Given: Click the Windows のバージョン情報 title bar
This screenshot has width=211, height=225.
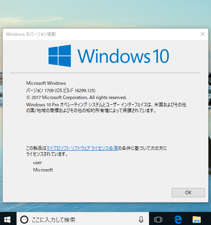Looking at the screenshot, I should pos(100,34).
